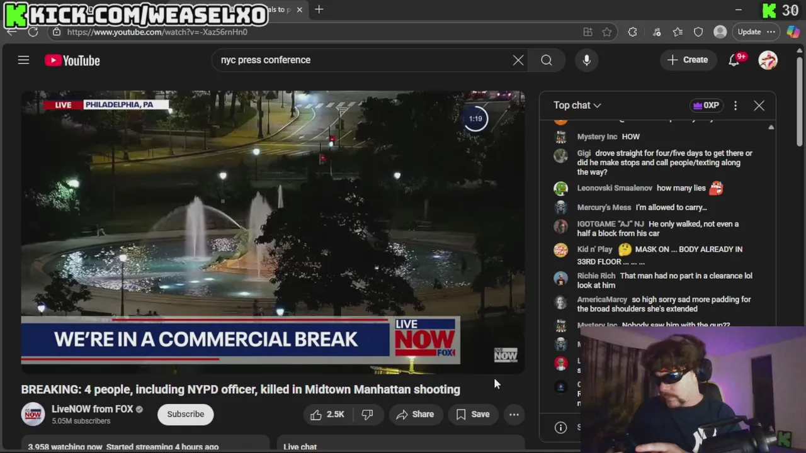This screenshot has width=806, height=453.
Task: Open Browser essentials shield icon
Action: click(x=698, y=32)
